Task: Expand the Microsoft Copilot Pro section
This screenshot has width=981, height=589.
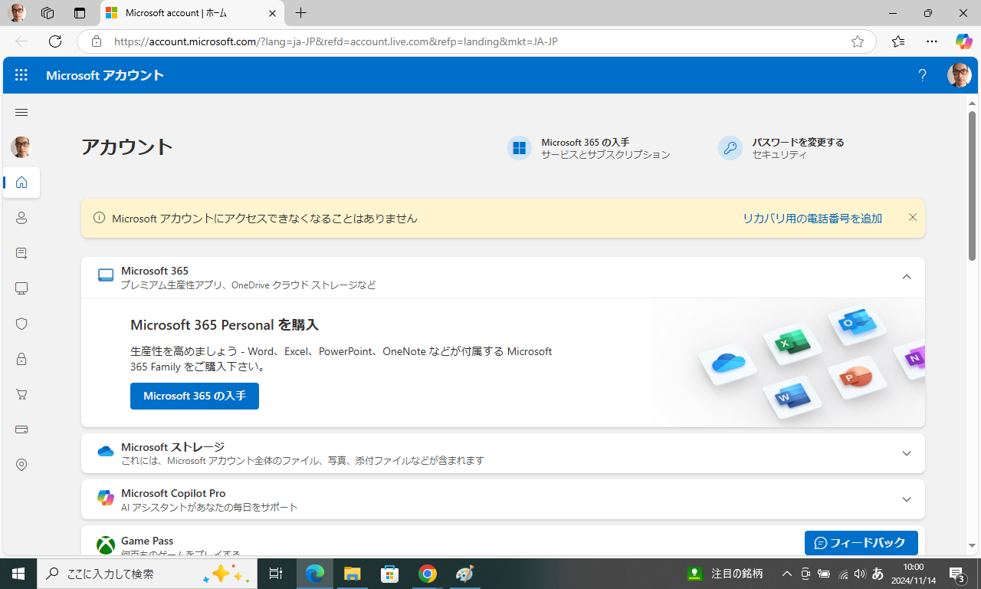Action: 906,499
